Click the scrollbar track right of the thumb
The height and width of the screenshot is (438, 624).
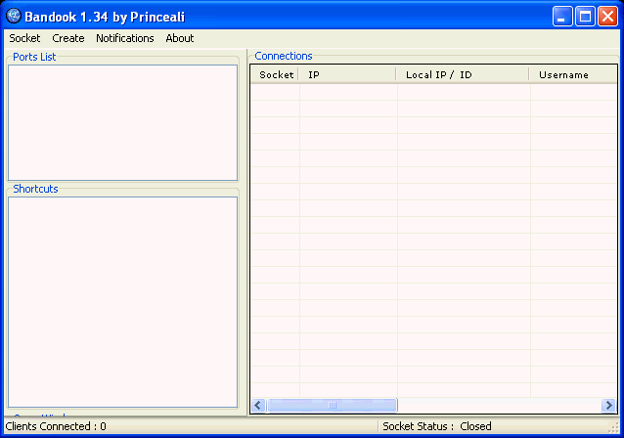[x=499, y=405]
